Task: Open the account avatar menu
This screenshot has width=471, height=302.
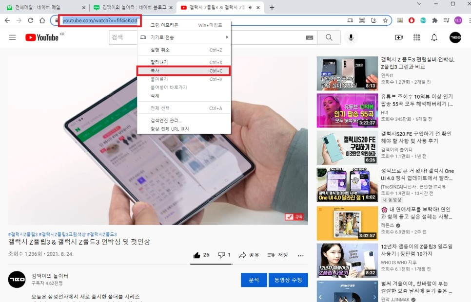Action: [455, 37]
